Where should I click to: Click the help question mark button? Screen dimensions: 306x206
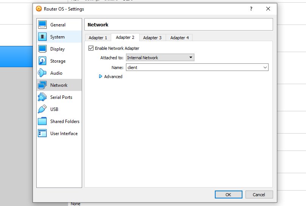(x=251, y=9)
